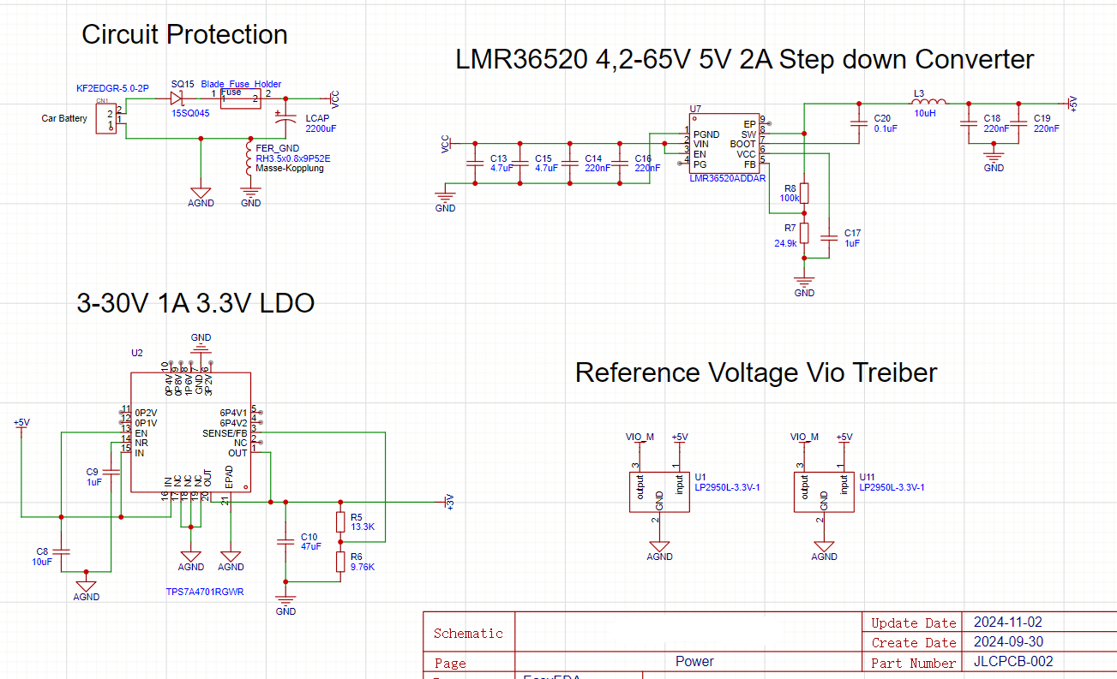Click the '2200uF' capacitor value

(321, 128)
